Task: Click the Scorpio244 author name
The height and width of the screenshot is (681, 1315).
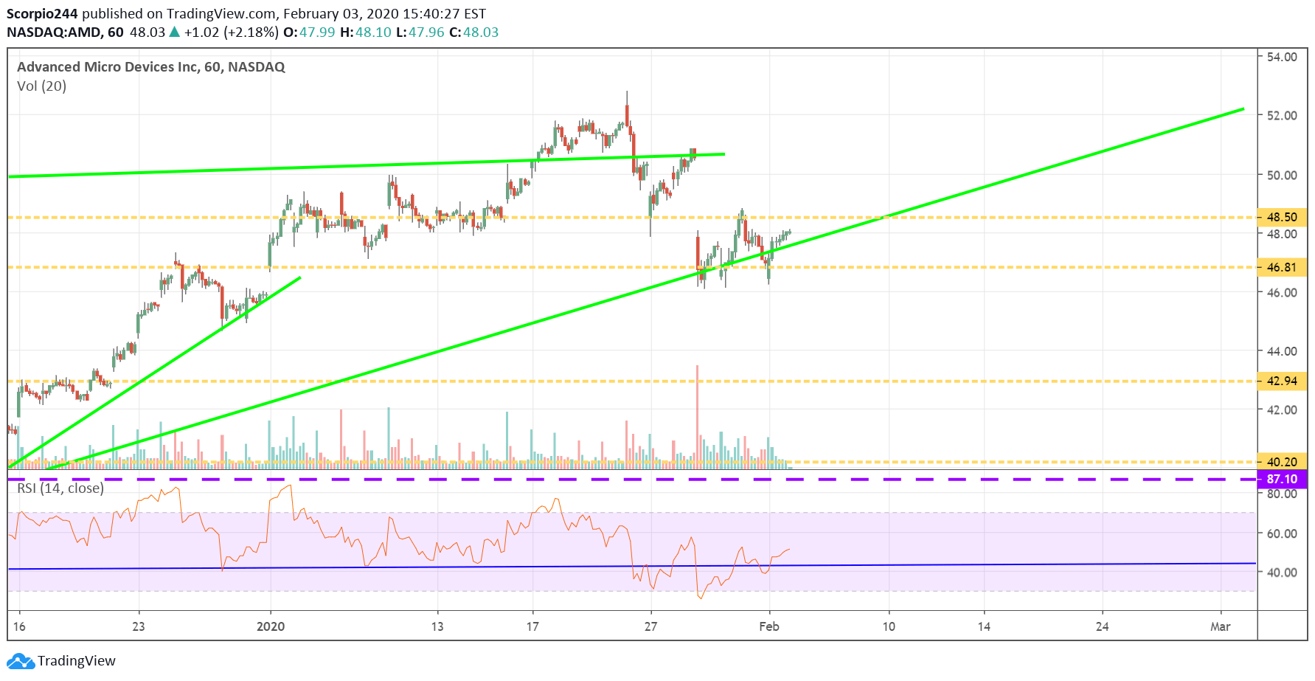Action: [x=42, y=13]
